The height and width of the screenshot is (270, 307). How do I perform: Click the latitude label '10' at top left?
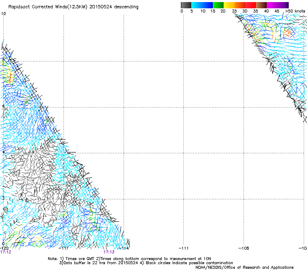3,14
